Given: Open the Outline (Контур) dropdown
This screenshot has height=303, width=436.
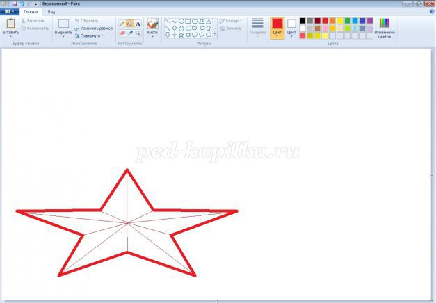Looking at the screenshot, I should (x=230, y=21).
